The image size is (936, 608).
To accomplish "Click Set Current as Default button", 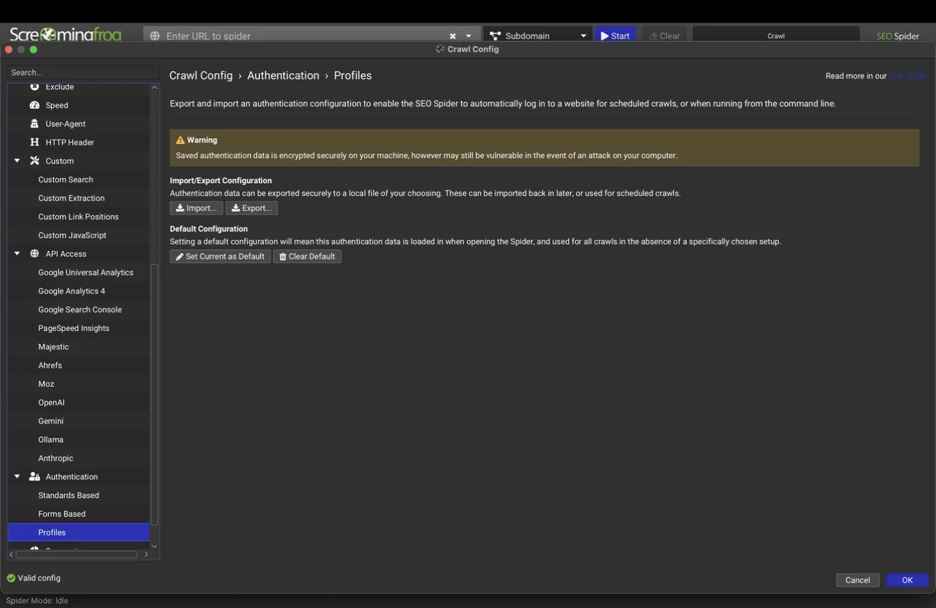I will 220,257.
